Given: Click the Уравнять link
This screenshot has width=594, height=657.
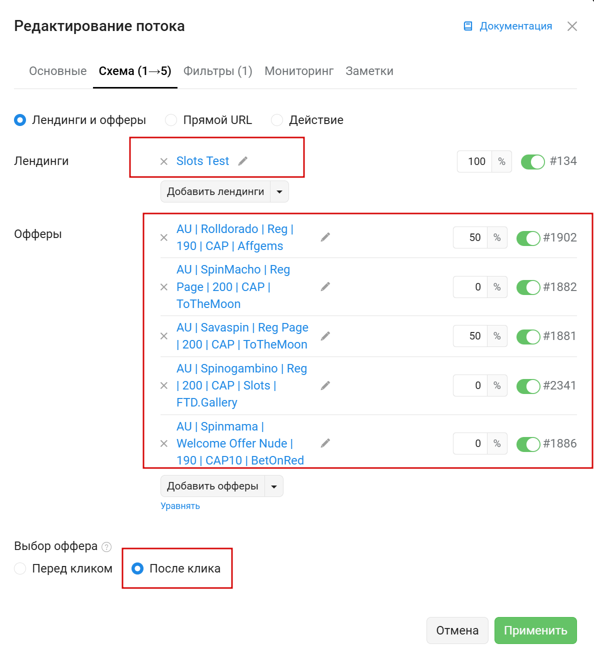Looking at the screenshot, I should (180, 506).
